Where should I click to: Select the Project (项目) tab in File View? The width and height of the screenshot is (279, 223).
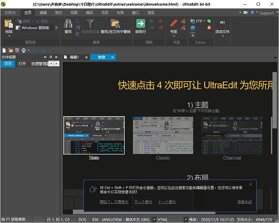(8, 63)
